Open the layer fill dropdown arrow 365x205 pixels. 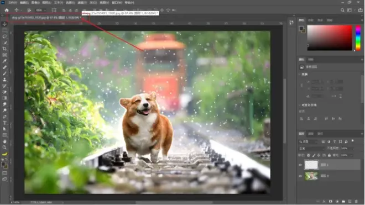coord(352,155)
